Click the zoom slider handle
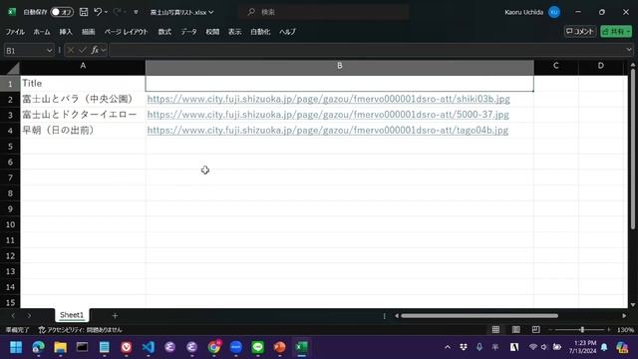 point(582,330)
